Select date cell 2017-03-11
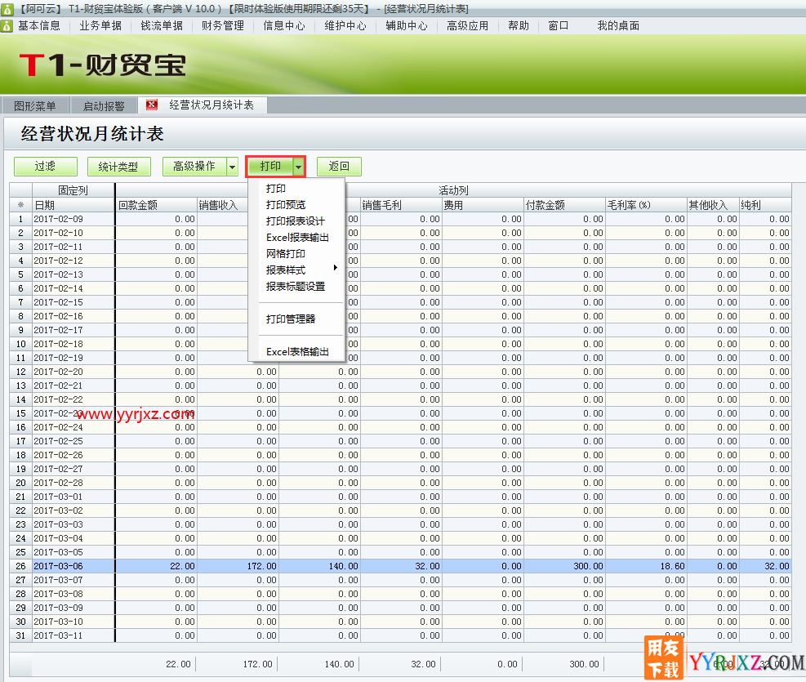 point(73,635)
